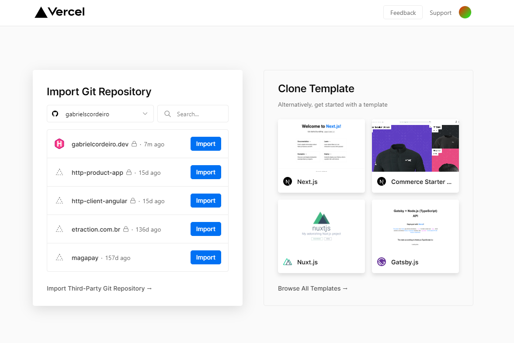Click the lock icon next to http-client-angular

[133, 201]
